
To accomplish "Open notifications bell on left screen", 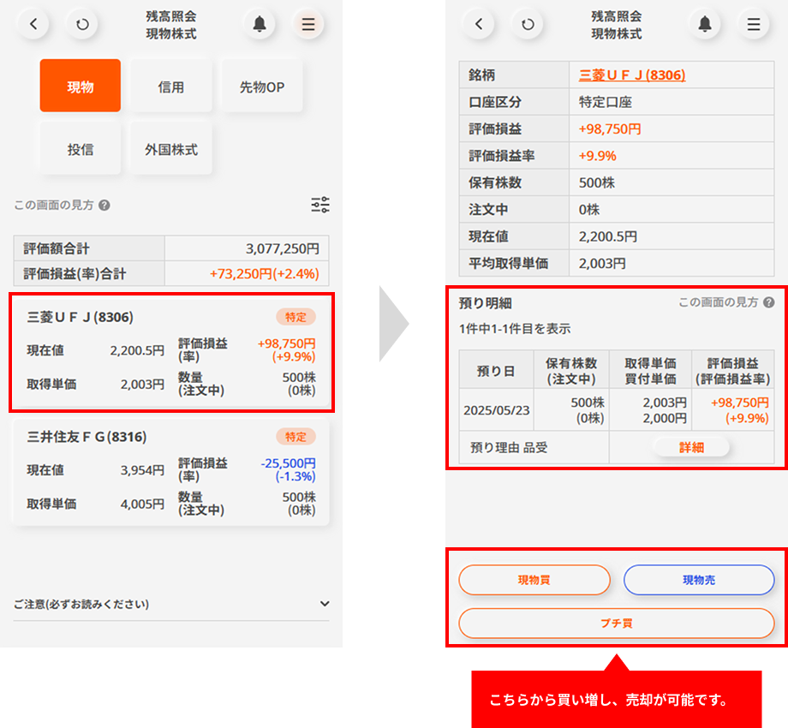I will tap(260, 24).
